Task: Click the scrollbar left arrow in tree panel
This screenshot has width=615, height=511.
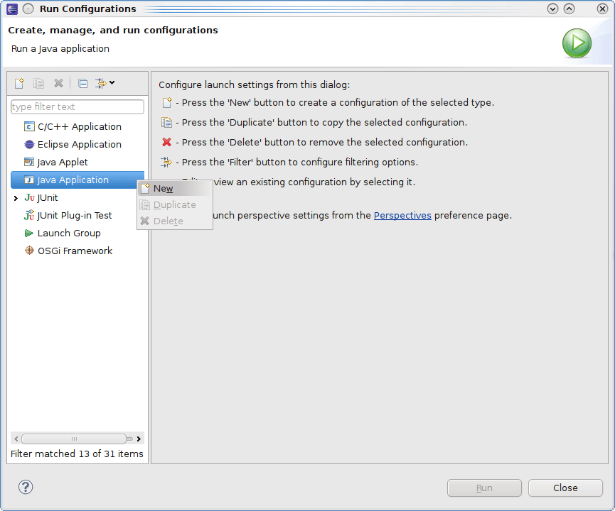Action: pyautogui.click(x=16, y=439)
